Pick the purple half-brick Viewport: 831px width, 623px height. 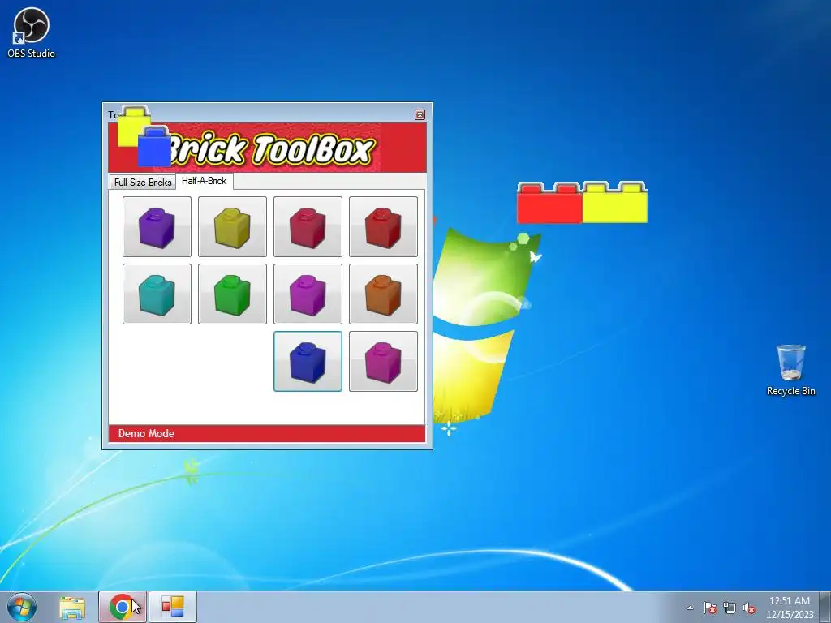tap(157, 227)
